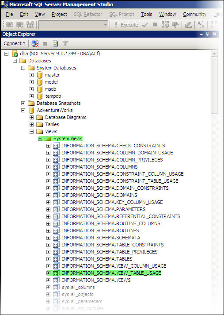Click the view icon beside INFORMATION_SCHEMA.COLUMNS
Image resolution: width=224 pixels, height=315 pixels.
(x=57, y=167)
